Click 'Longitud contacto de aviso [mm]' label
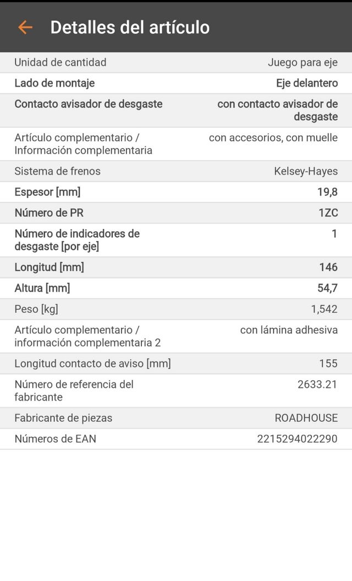352x581 pixels. [92, 364]
